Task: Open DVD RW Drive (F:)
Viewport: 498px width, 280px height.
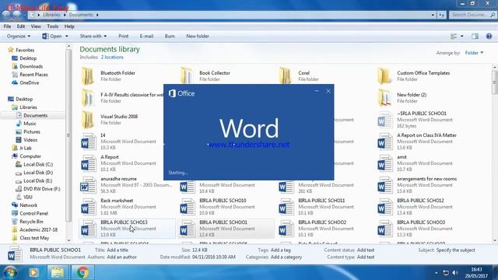Action: 41,189
